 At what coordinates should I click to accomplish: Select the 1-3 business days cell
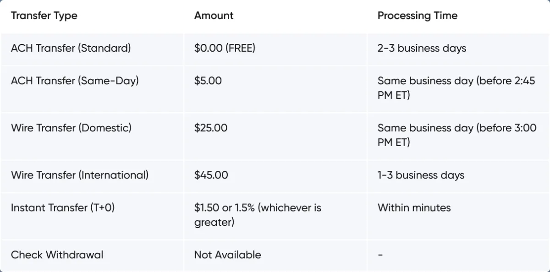tap(421, 175)
